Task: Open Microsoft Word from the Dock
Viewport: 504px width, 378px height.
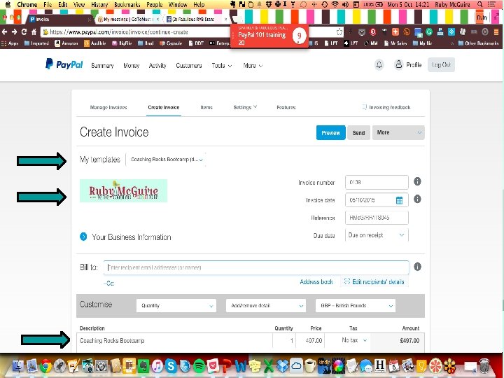Action: coord(241,366)
